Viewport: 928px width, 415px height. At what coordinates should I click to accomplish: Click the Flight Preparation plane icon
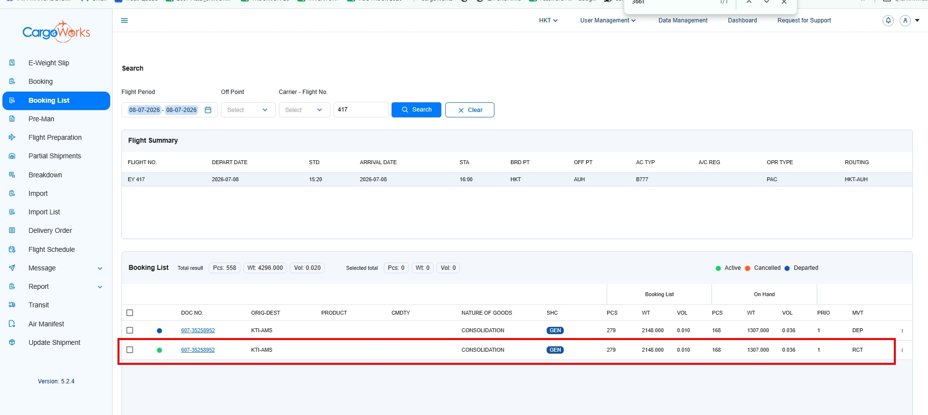coord(12,137)
